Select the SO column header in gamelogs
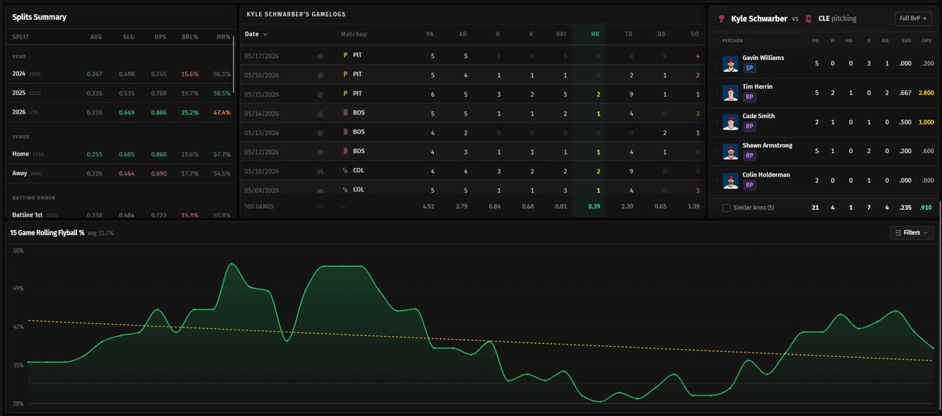The width and height of the screenshot is (942, 416). 696,35
